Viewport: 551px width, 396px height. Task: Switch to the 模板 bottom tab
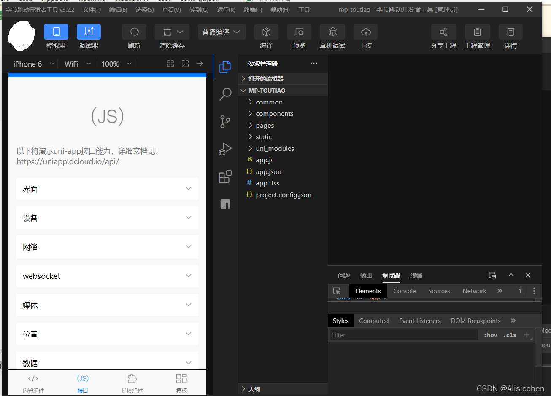pos(181,383)
